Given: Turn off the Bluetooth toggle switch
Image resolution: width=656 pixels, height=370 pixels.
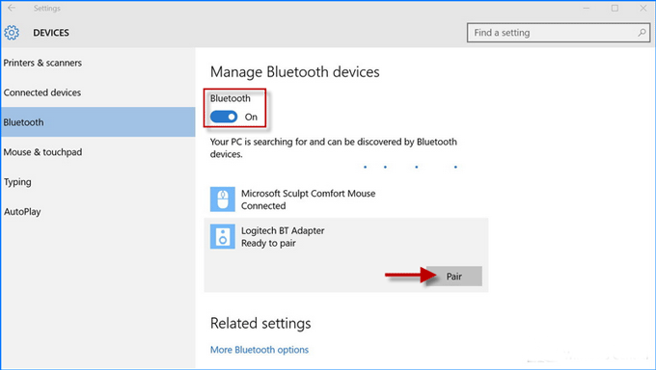Looking at the screenshot, I should coord(224,117).
